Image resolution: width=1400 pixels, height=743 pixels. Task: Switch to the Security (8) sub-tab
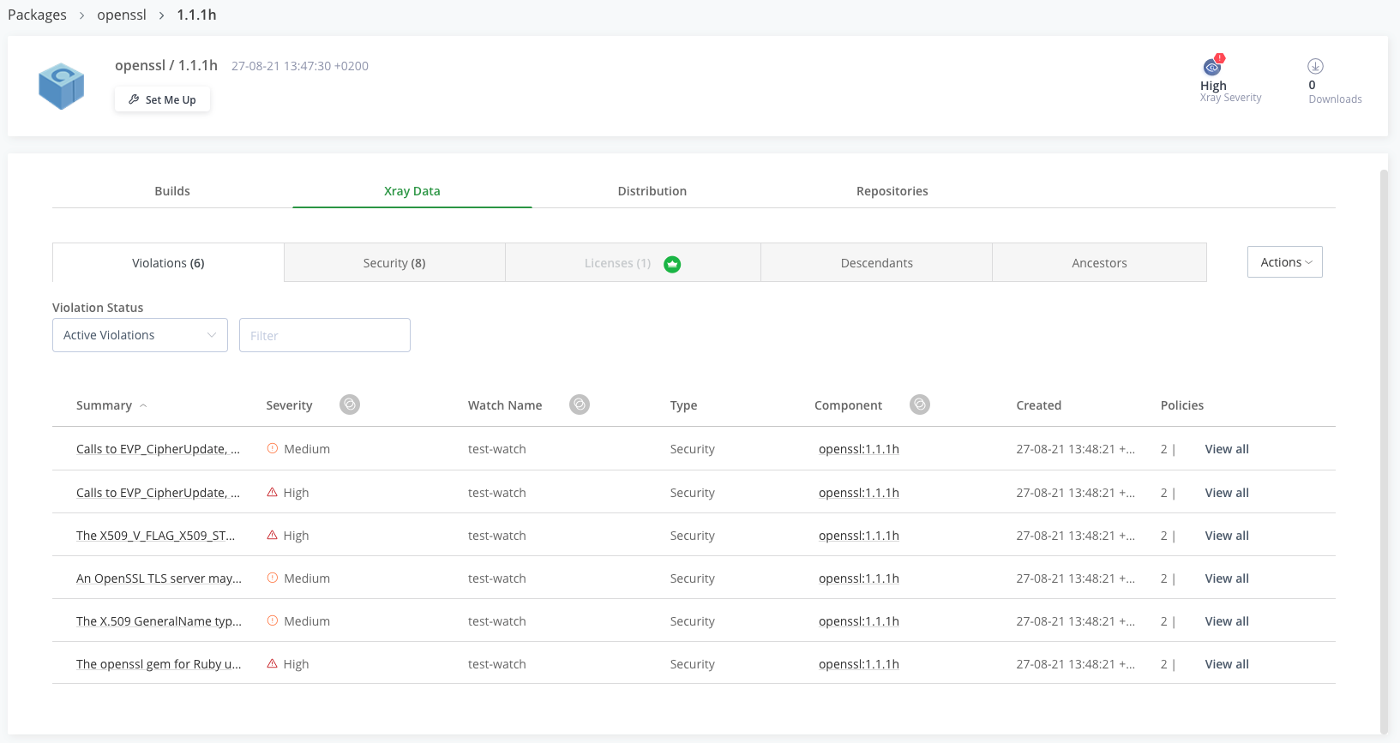(x=394, y=263)
